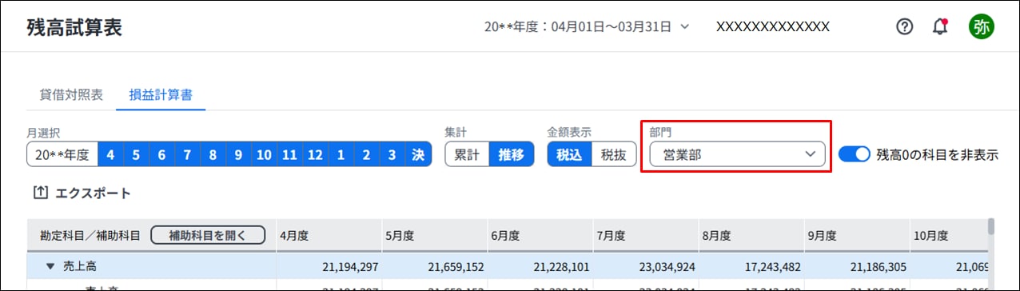Toggle month 6 in month selector
The image size is (1020, 291).
pyautogui.click(x=161, y=154)
